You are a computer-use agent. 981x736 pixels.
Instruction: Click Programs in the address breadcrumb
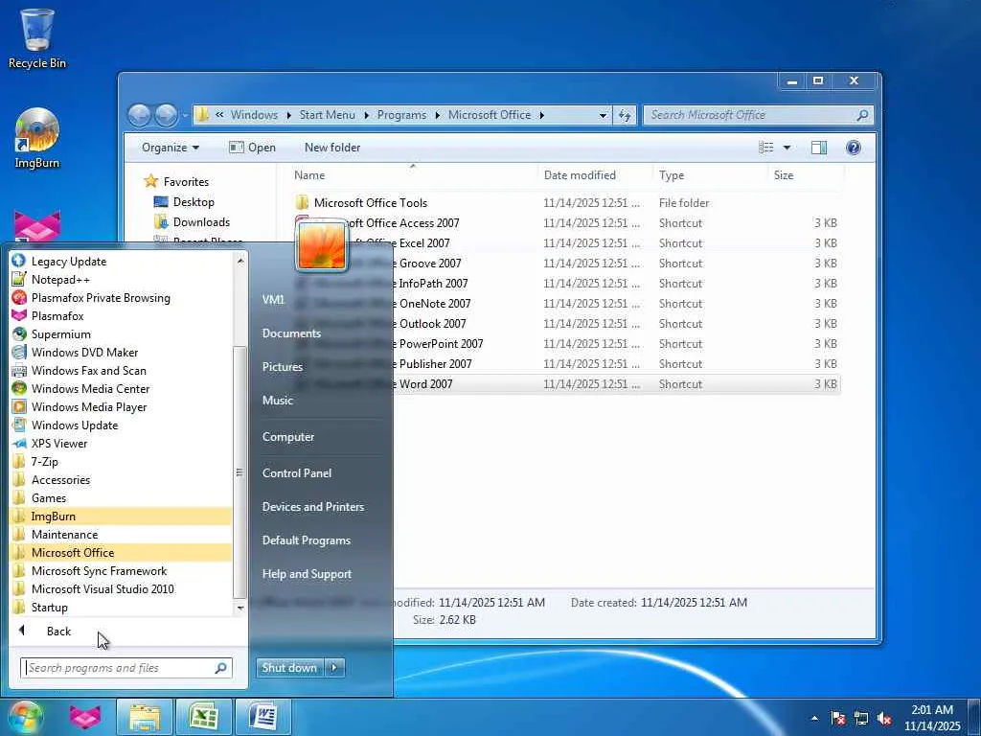(x=401, y=115)
